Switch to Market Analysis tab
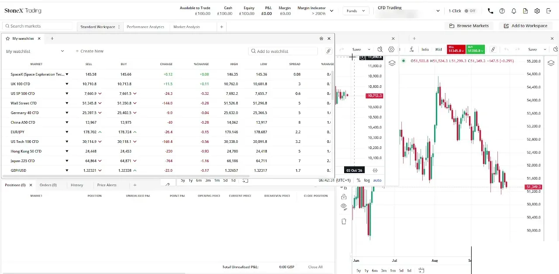Screen dimensions: 559x274 (186, 27)
